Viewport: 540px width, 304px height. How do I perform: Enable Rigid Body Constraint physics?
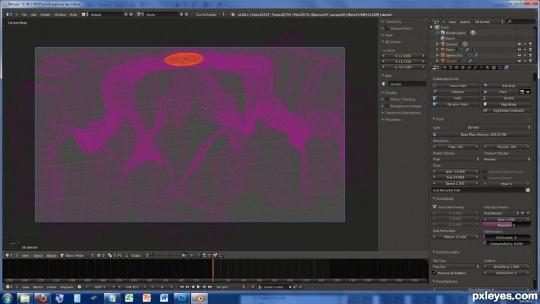click(x=507, y=111)
